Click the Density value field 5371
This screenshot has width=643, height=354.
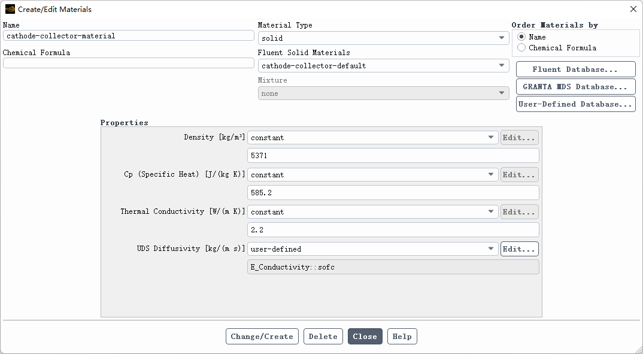click(393, 156)
